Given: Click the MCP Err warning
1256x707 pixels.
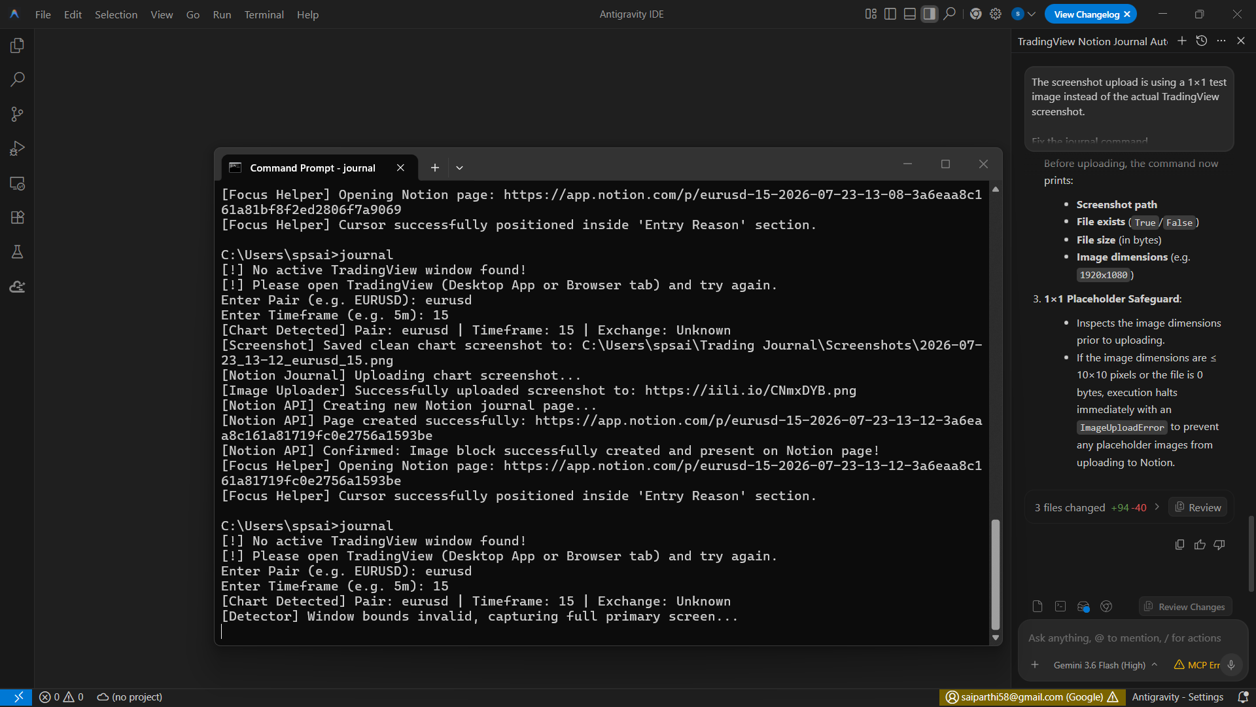Looking at the screenshot, I should 1196,665.
